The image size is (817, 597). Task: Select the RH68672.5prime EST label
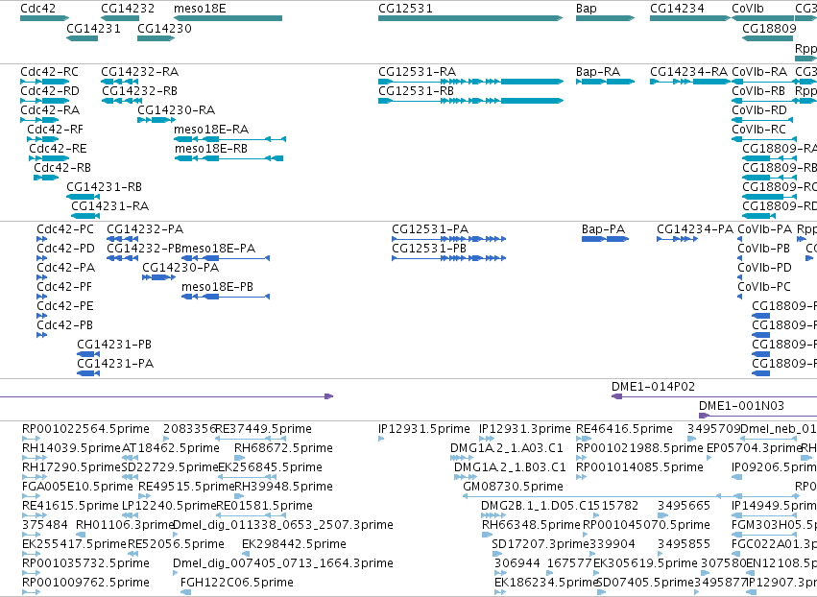click(x=283, y=448)
